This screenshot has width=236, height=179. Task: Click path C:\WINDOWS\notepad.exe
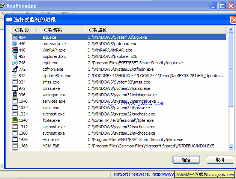tap(113, 44)
